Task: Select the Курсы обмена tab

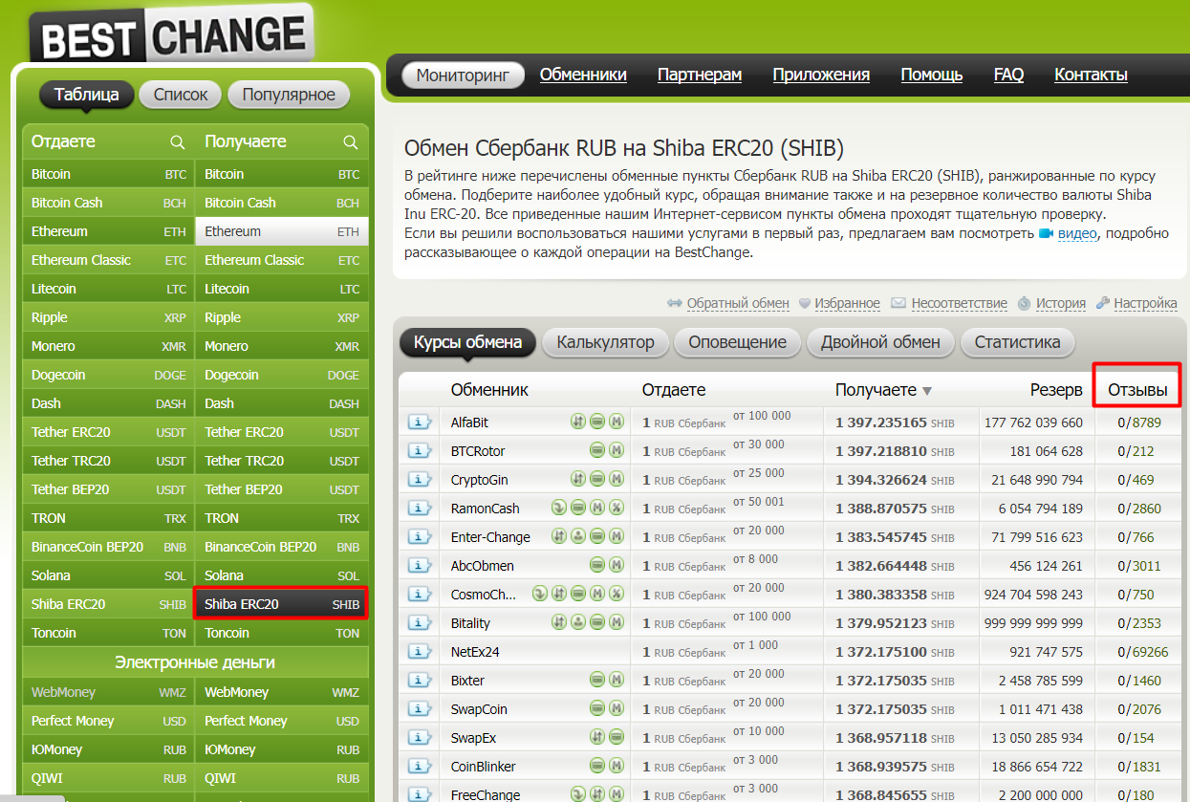Action: click(x=468, y=342)
